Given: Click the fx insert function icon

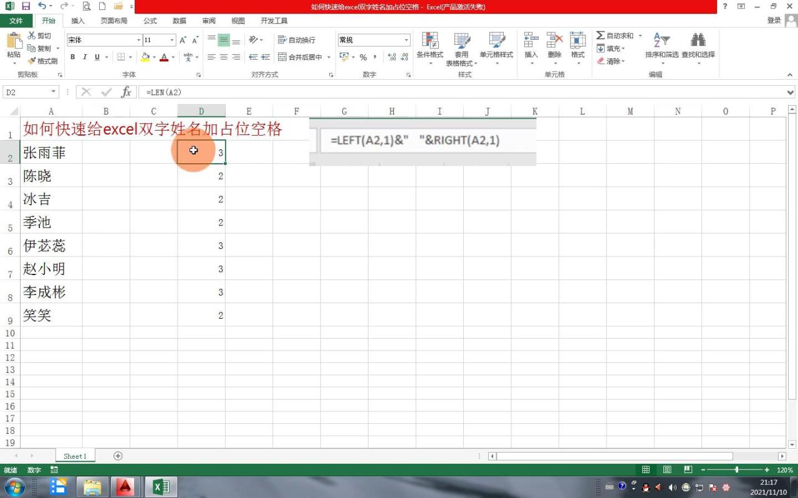Looking at the screenshot, I should point(126,92).
